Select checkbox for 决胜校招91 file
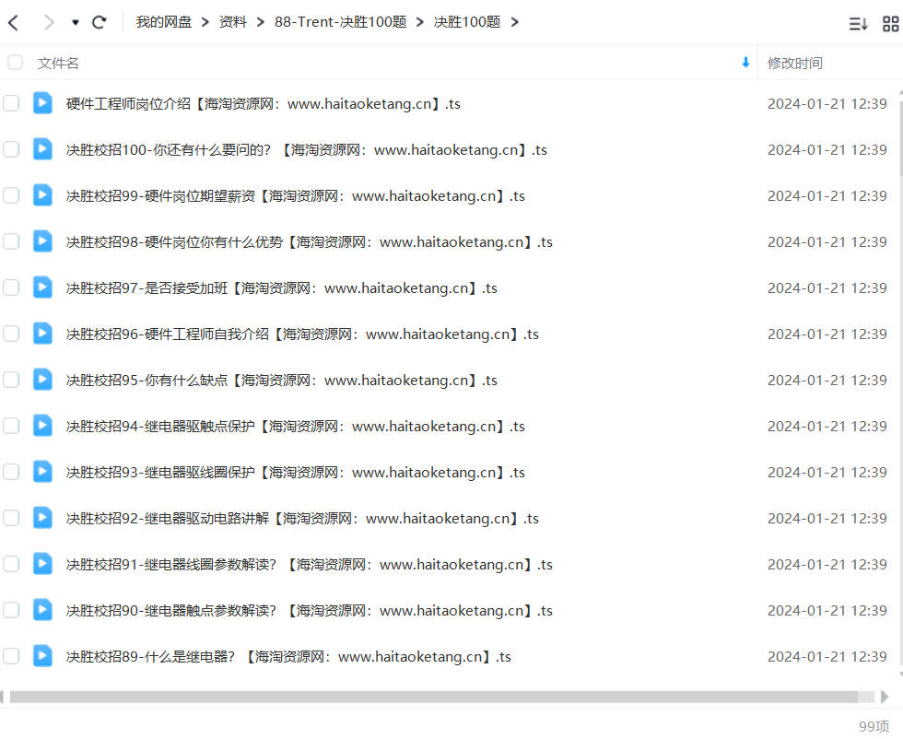 pos(11,565)
